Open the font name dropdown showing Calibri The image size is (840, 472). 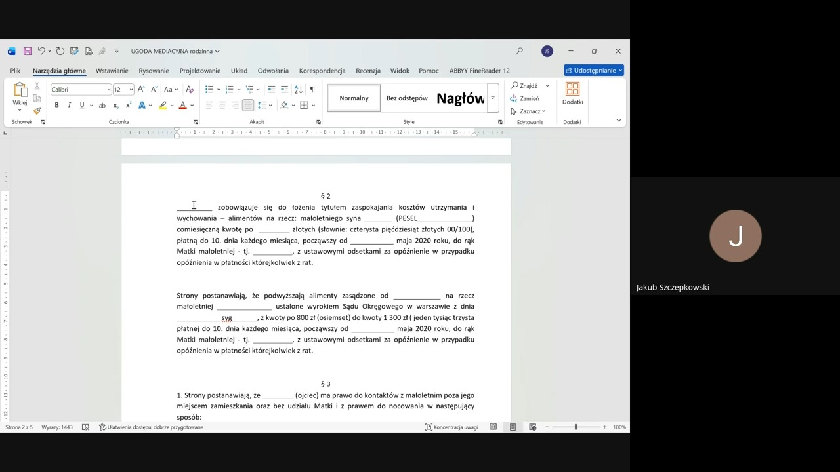tap(108, 90)
